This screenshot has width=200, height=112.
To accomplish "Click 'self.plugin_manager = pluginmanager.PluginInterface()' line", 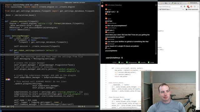I will click(x=44, y=65).
